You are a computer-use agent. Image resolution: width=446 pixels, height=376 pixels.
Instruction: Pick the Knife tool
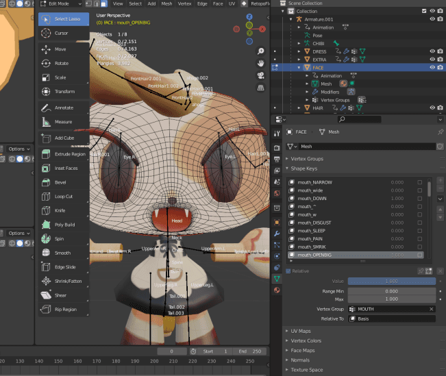(64, 211)
